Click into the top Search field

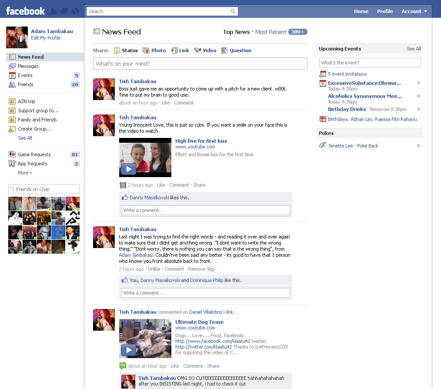coord(157,11)
